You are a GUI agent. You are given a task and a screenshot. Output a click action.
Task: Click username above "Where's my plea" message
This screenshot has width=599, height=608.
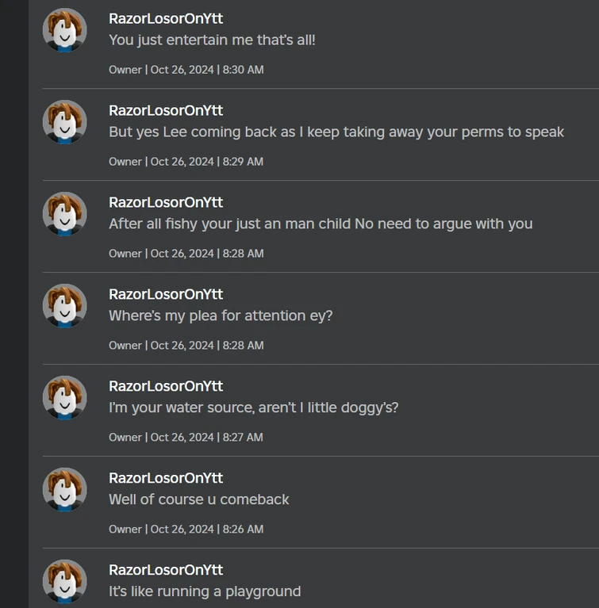166,294
